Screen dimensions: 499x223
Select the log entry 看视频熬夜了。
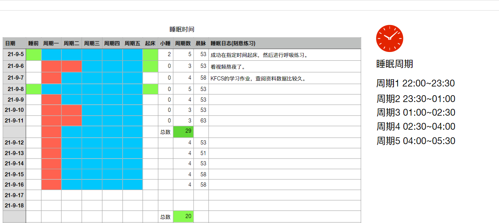[x=228, y=67]
